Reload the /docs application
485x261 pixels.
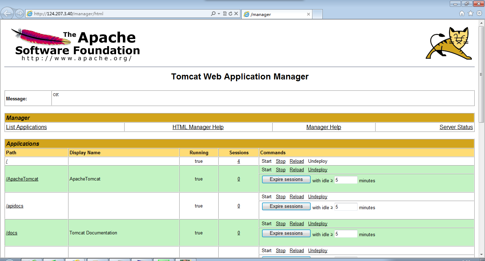pyautogui.click(x=297, y=224)
